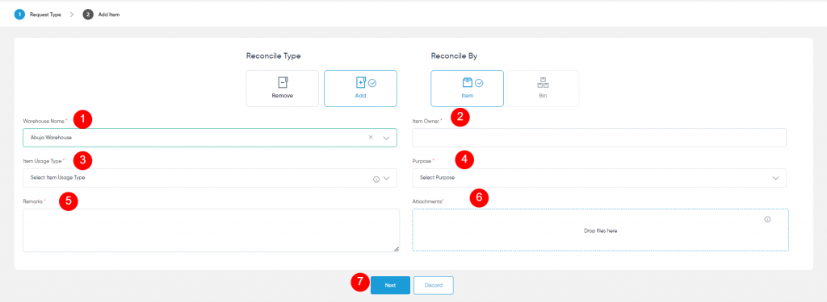Click the Item Owner label
This screenshot has width=827, height=302.
tap(426, 121)
